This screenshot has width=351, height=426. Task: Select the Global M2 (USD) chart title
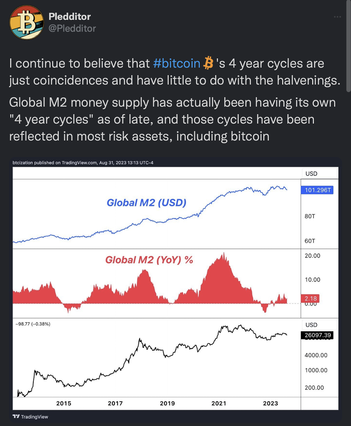point(146,203)
